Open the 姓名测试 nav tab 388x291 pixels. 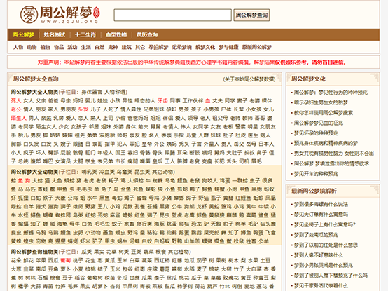click(x=55, y=34)
